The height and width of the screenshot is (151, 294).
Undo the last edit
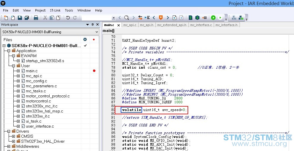[x=68, y=18]
